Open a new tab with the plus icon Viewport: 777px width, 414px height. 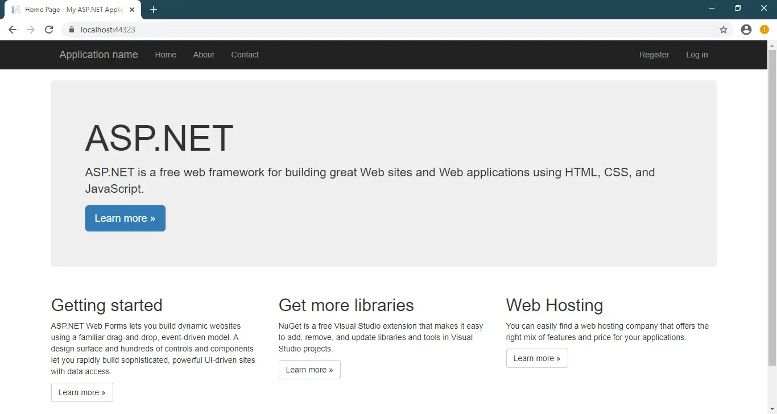click(x=154, y=10)
